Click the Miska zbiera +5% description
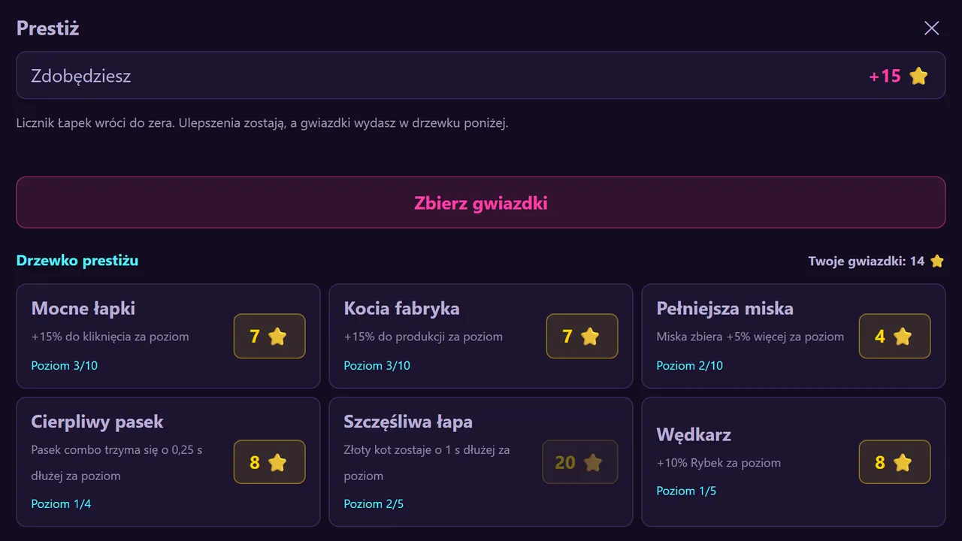This screenshot has height=541, width=962. pos(750,337)
